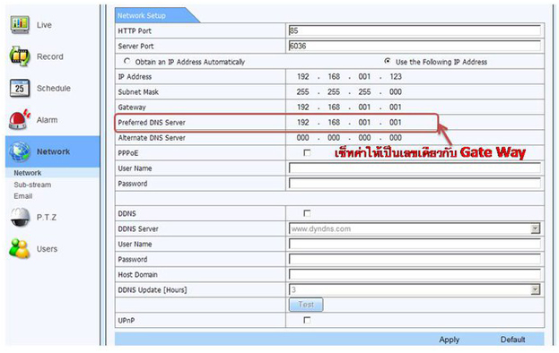Viewport: 559px width, 353px height.
Task: Click the DDNS User Name field
Action: pyautogui.click(x=415, y=244)
